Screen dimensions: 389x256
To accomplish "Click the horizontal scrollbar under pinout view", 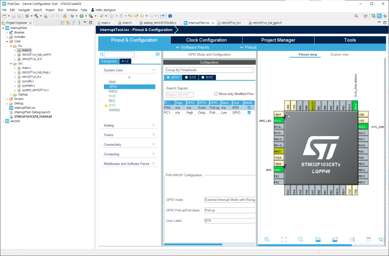I will click(x=305, y=245).
